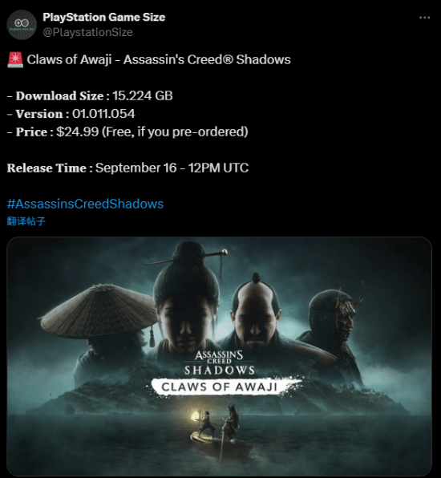Open the #AssassinsCreedShadows hashtag
The height and width of the screenshot is (478, 441).
click(x=85, y=204)
